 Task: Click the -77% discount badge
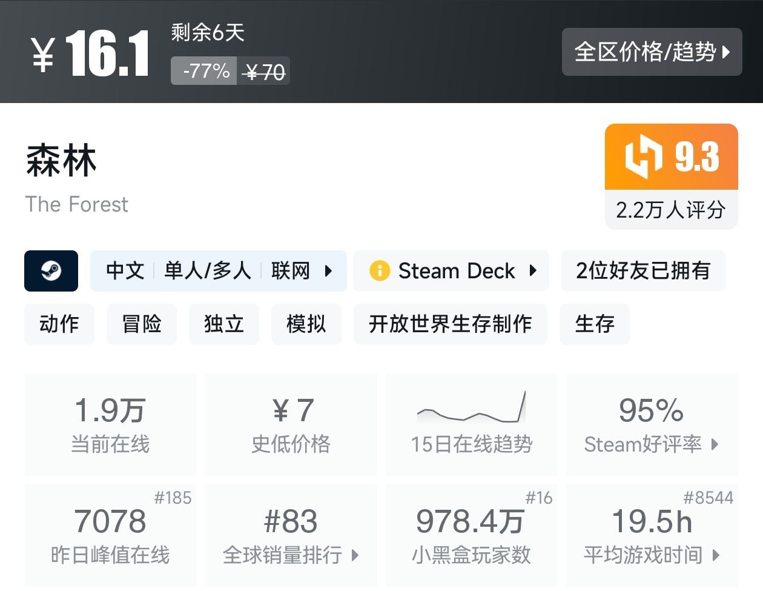point(203,71)
